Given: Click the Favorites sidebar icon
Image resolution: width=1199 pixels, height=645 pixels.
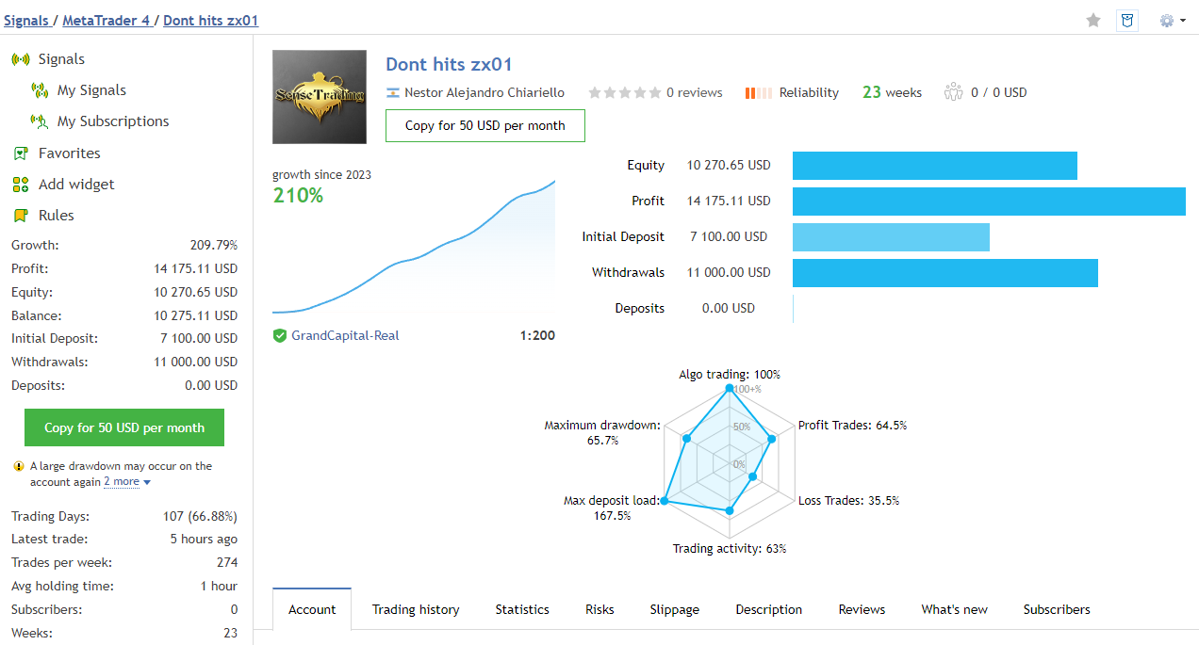Looking at the screenshot, I should click(21, 153).
